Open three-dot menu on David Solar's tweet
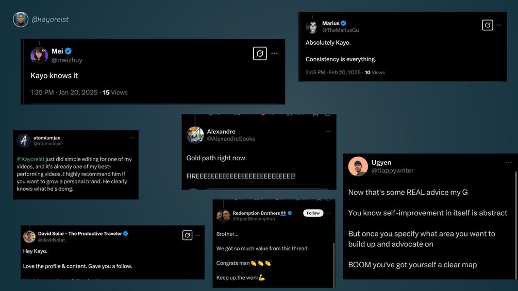This screenshot has width=518, height=291. (x=198, y=235)
